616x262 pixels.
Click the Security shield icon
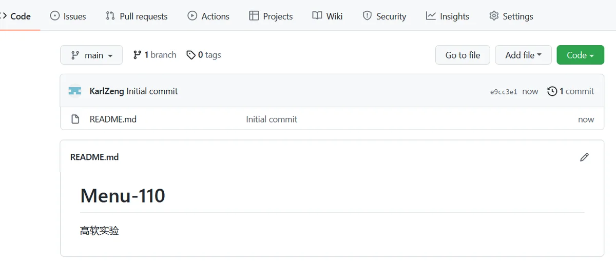point(367,16)
